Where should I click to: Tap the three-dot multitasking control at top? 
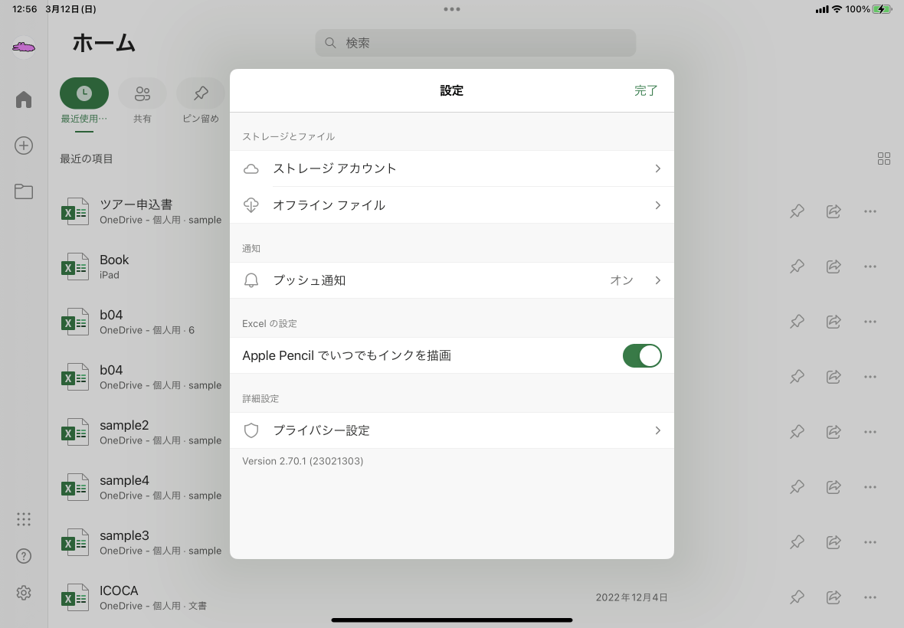pos(452,9)
